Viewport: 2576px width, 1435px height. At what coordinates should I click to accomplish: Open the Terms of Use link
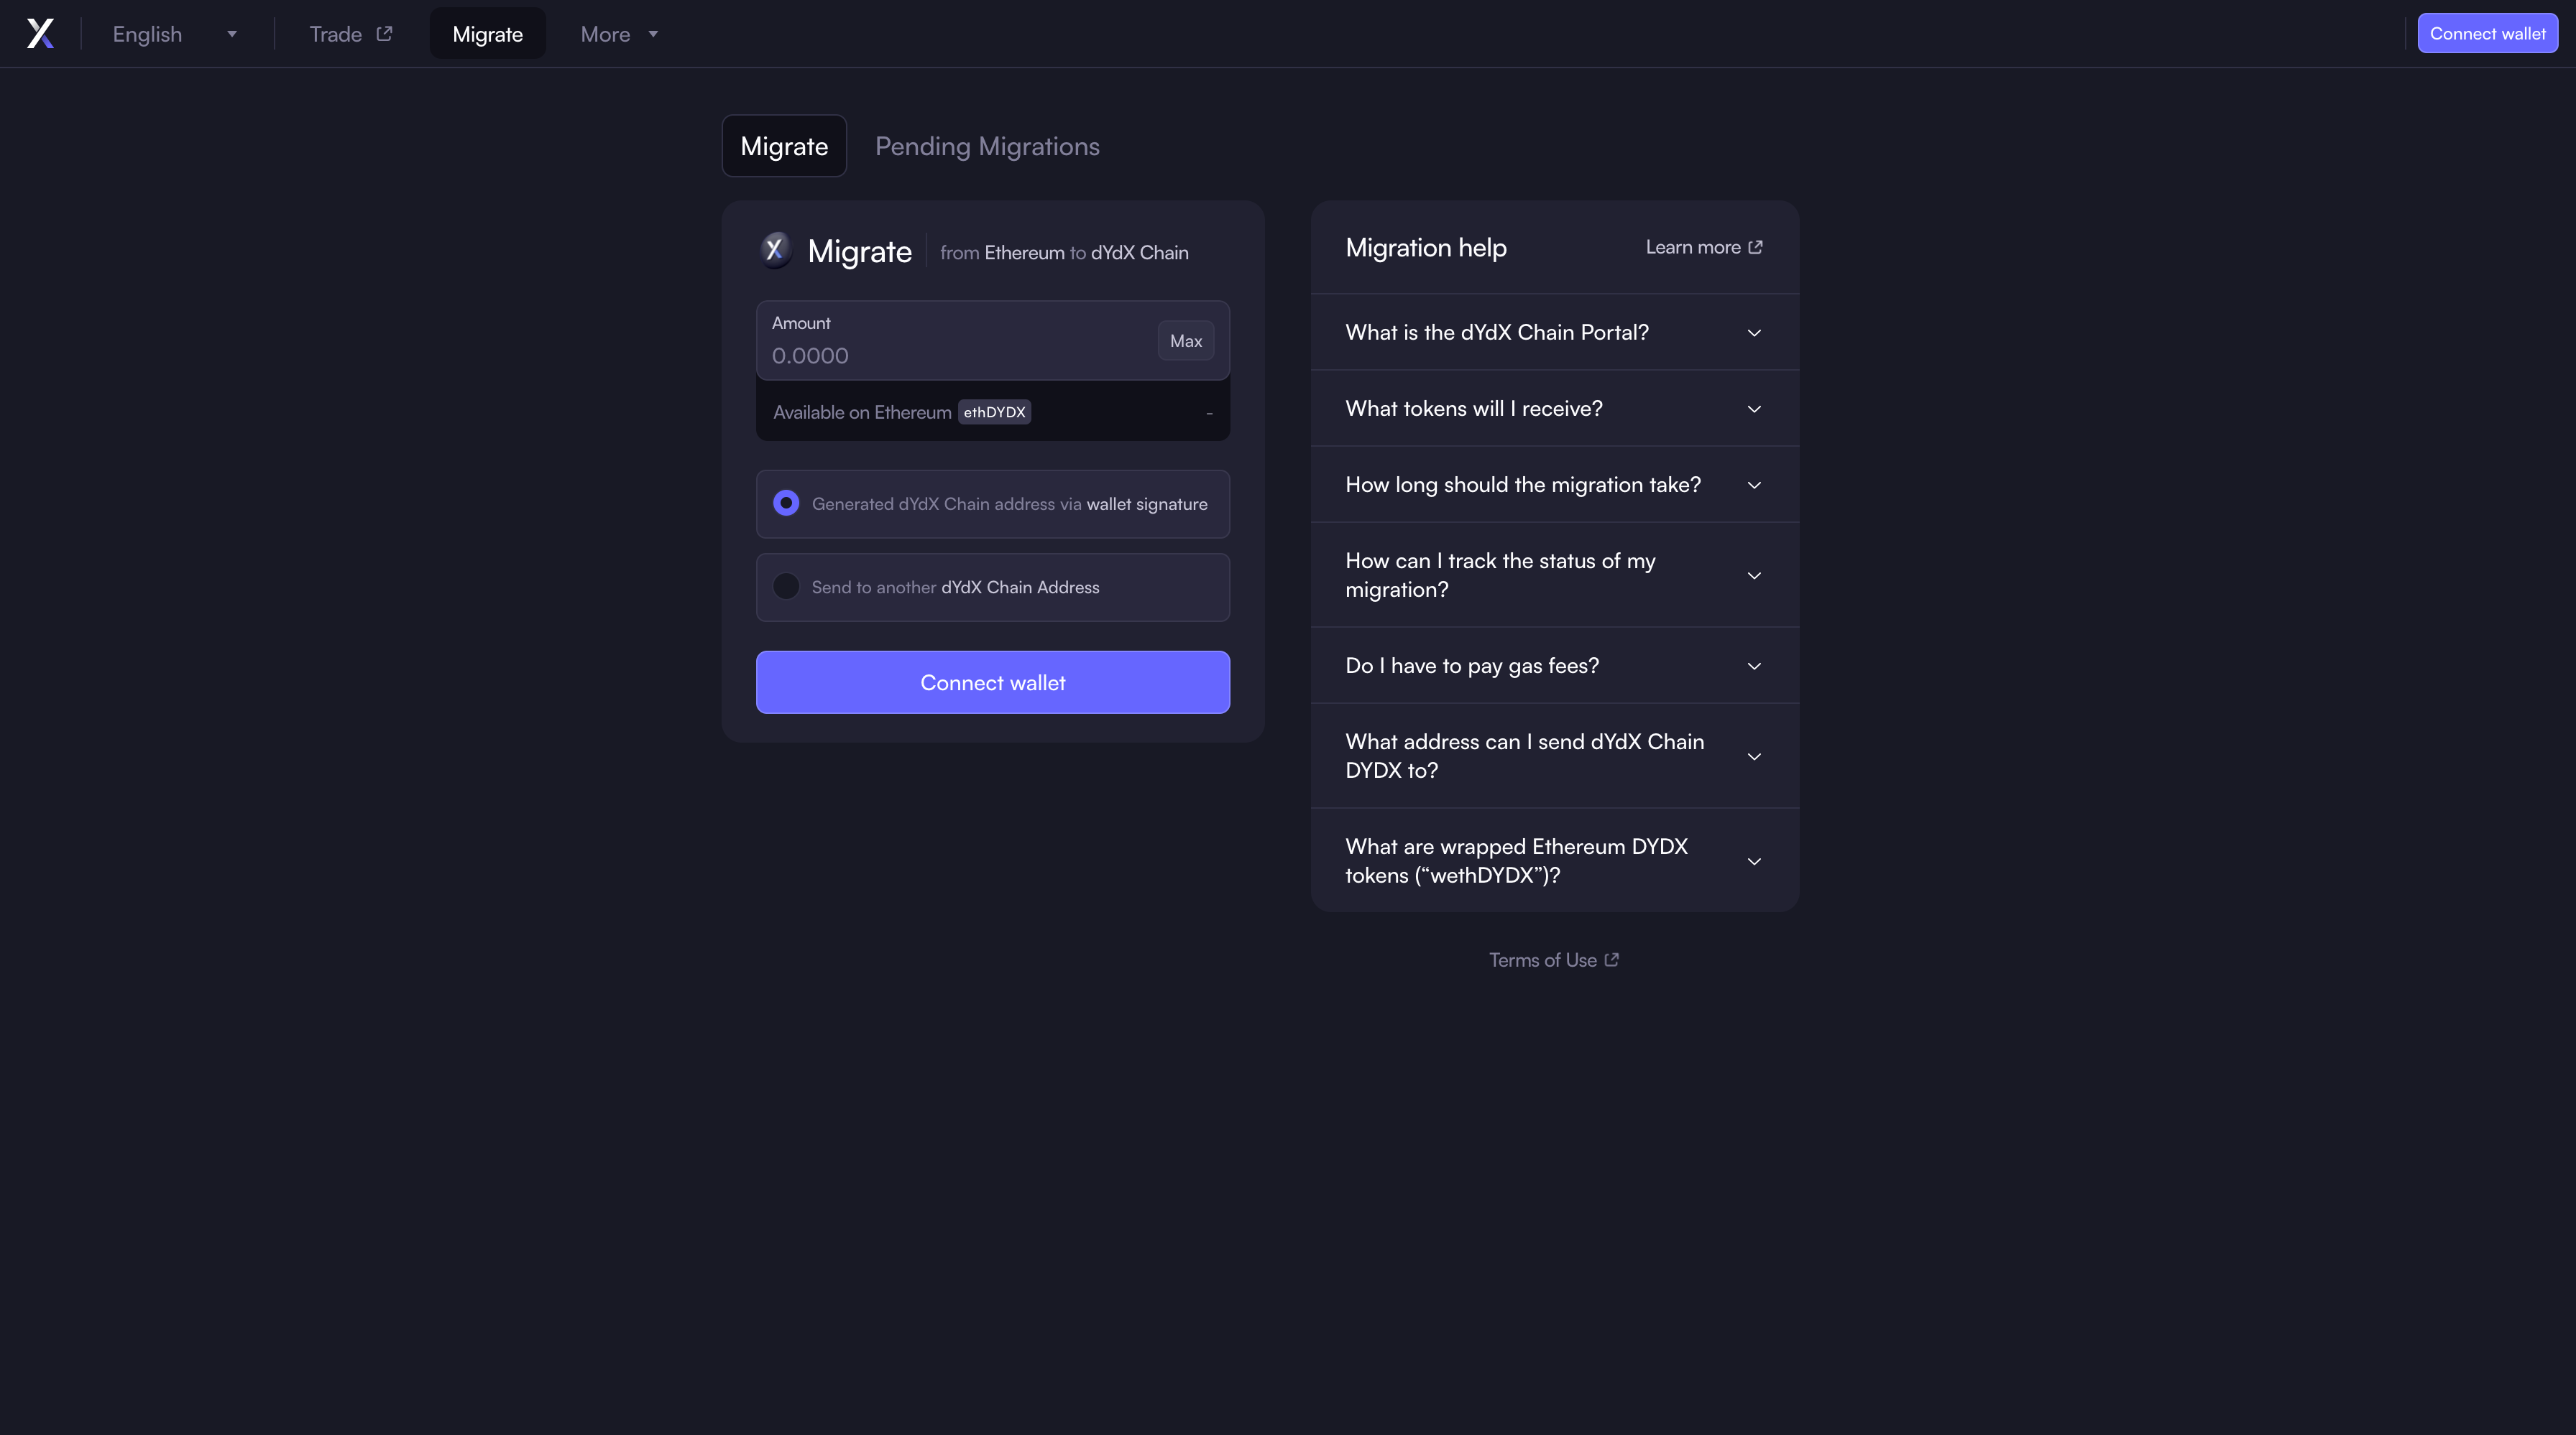coord(1554,960)
